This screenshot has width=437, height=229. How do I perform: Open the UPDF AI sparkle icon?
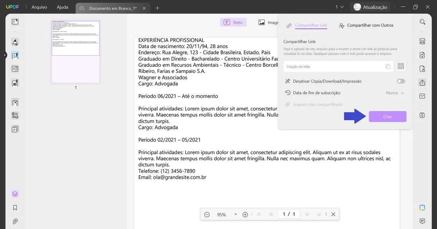[x=422, y=207]
